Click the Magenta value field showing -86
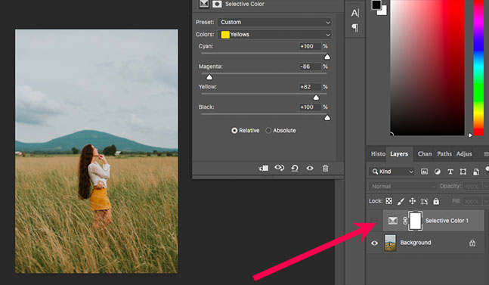Image resolution: width=489 pixels, height=285 pixels. tap(310, 67)
